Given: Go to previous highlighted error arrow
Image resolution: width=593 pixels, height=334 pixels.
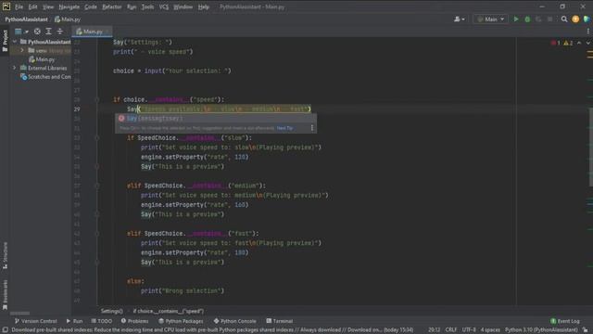Looking at the screenshot, I should pyautogui.click(x=579, y=43).
